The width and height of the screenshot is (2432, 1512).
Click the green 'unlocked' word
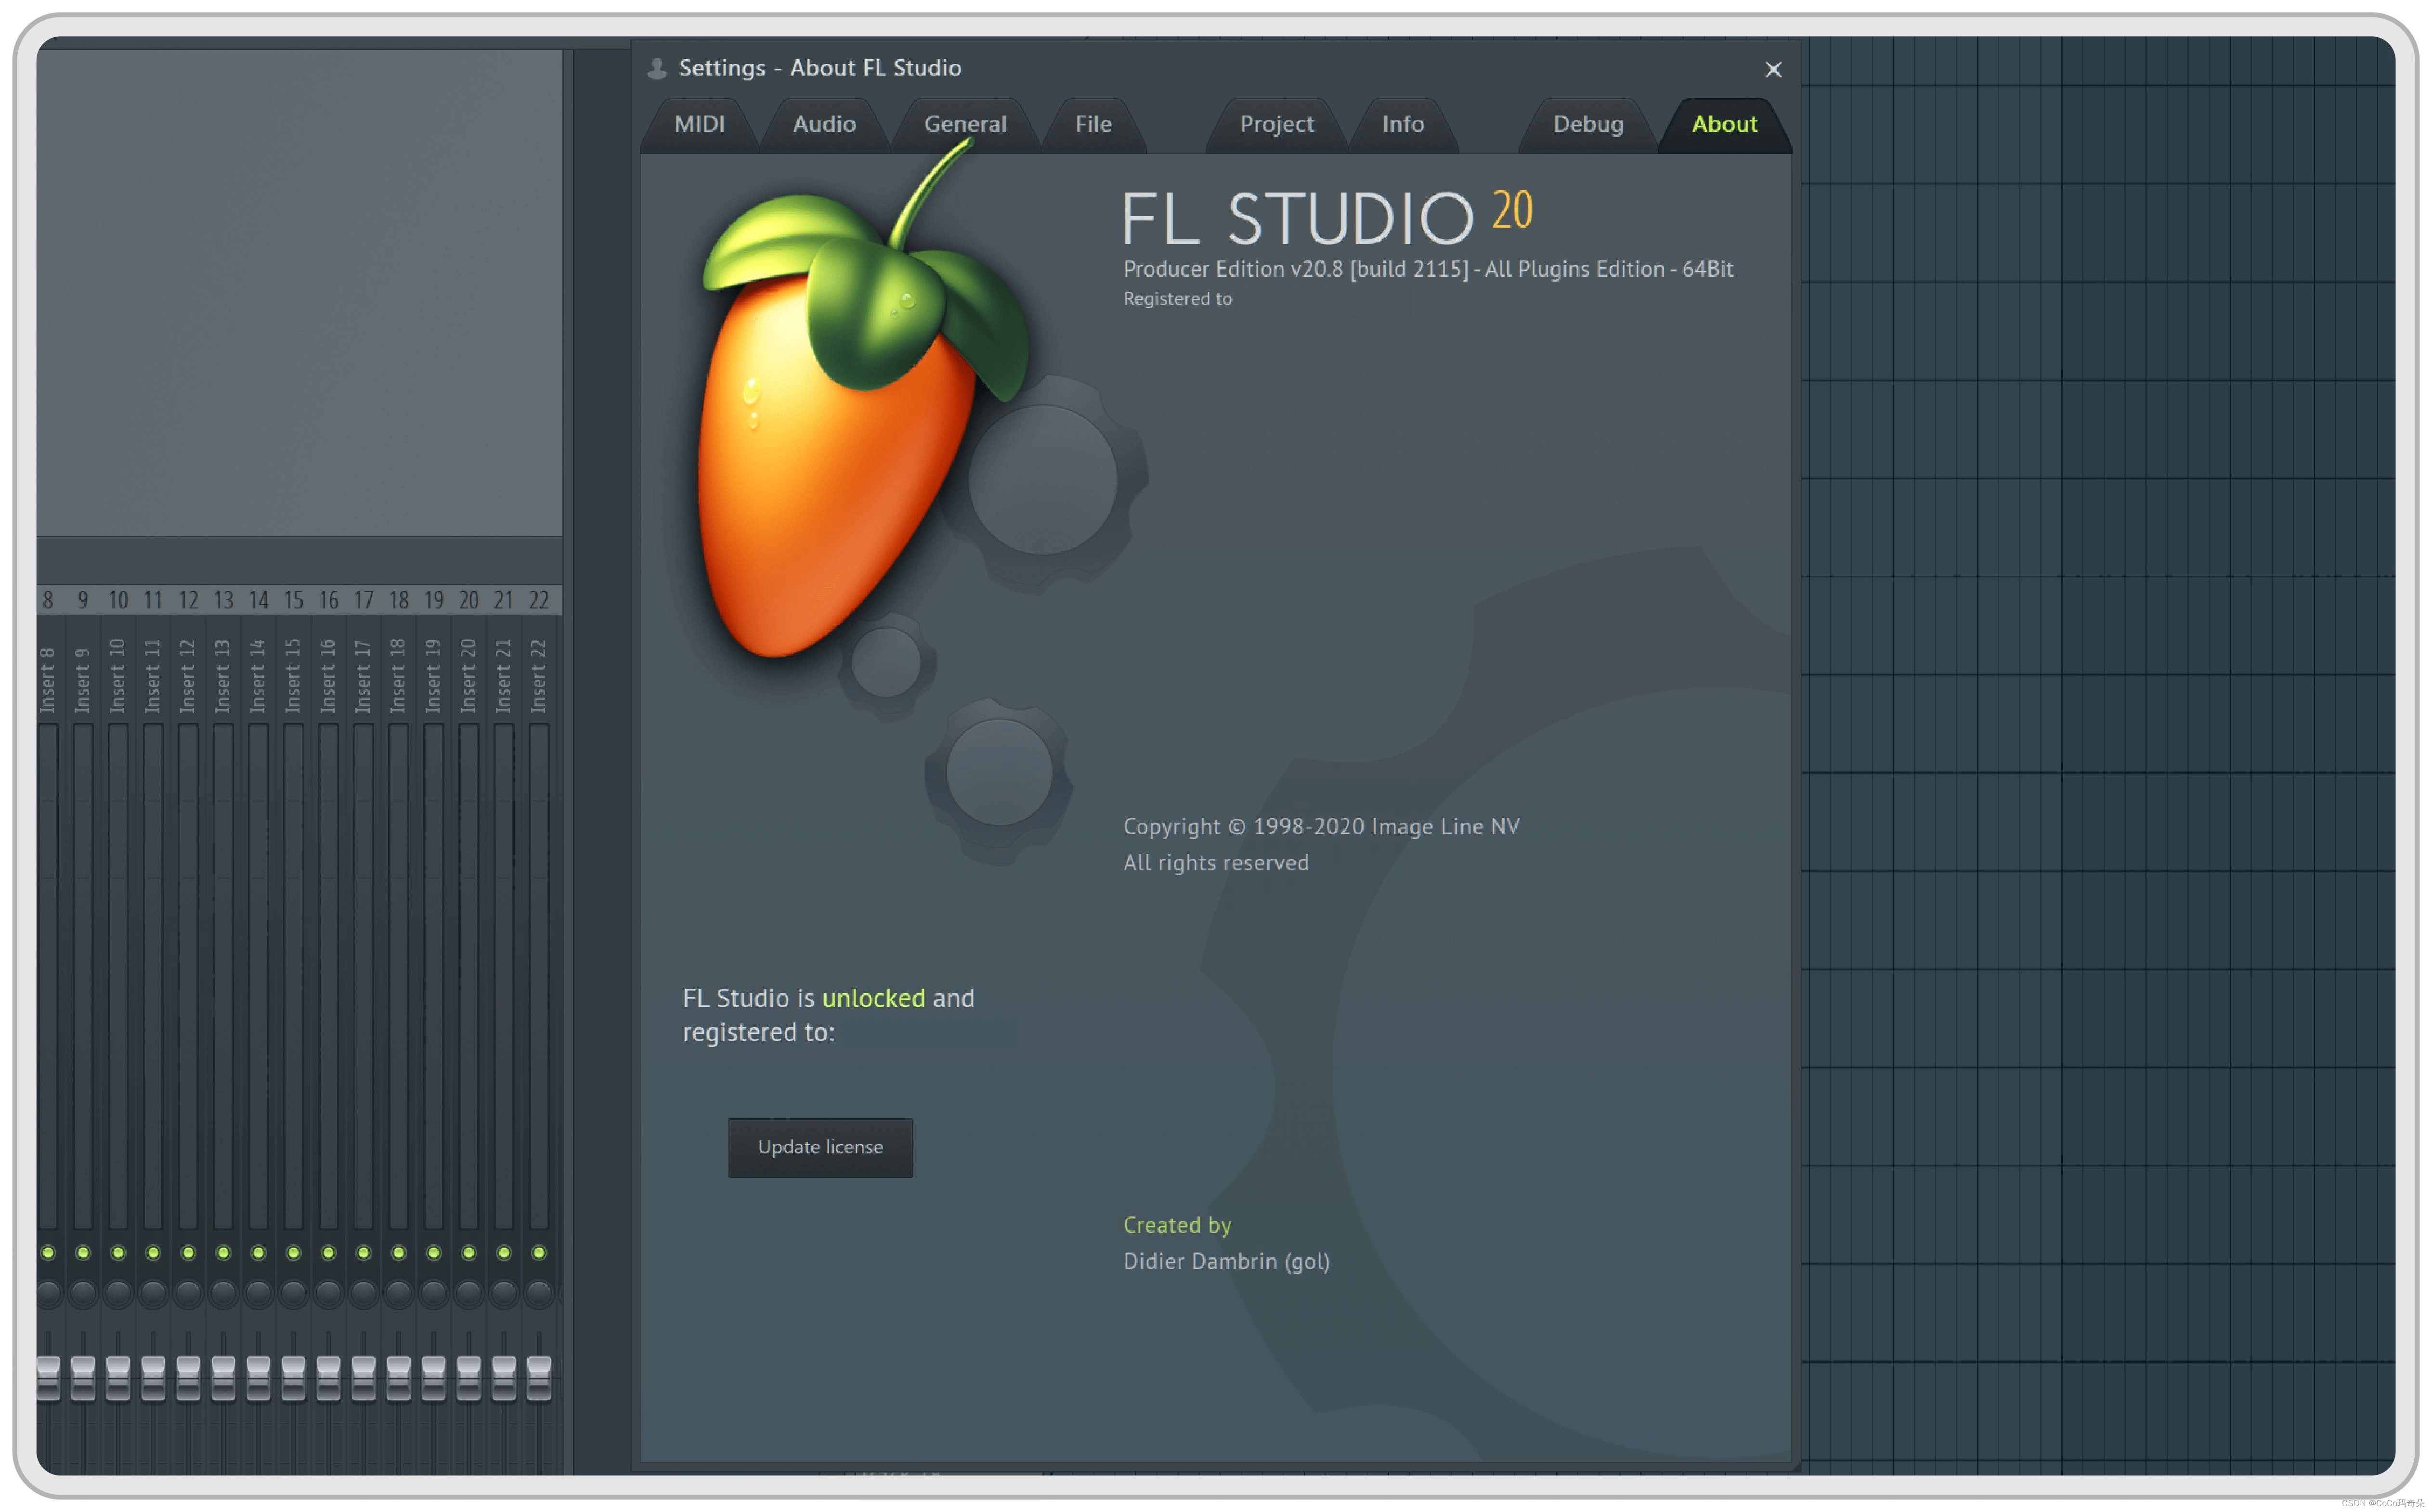873,998
